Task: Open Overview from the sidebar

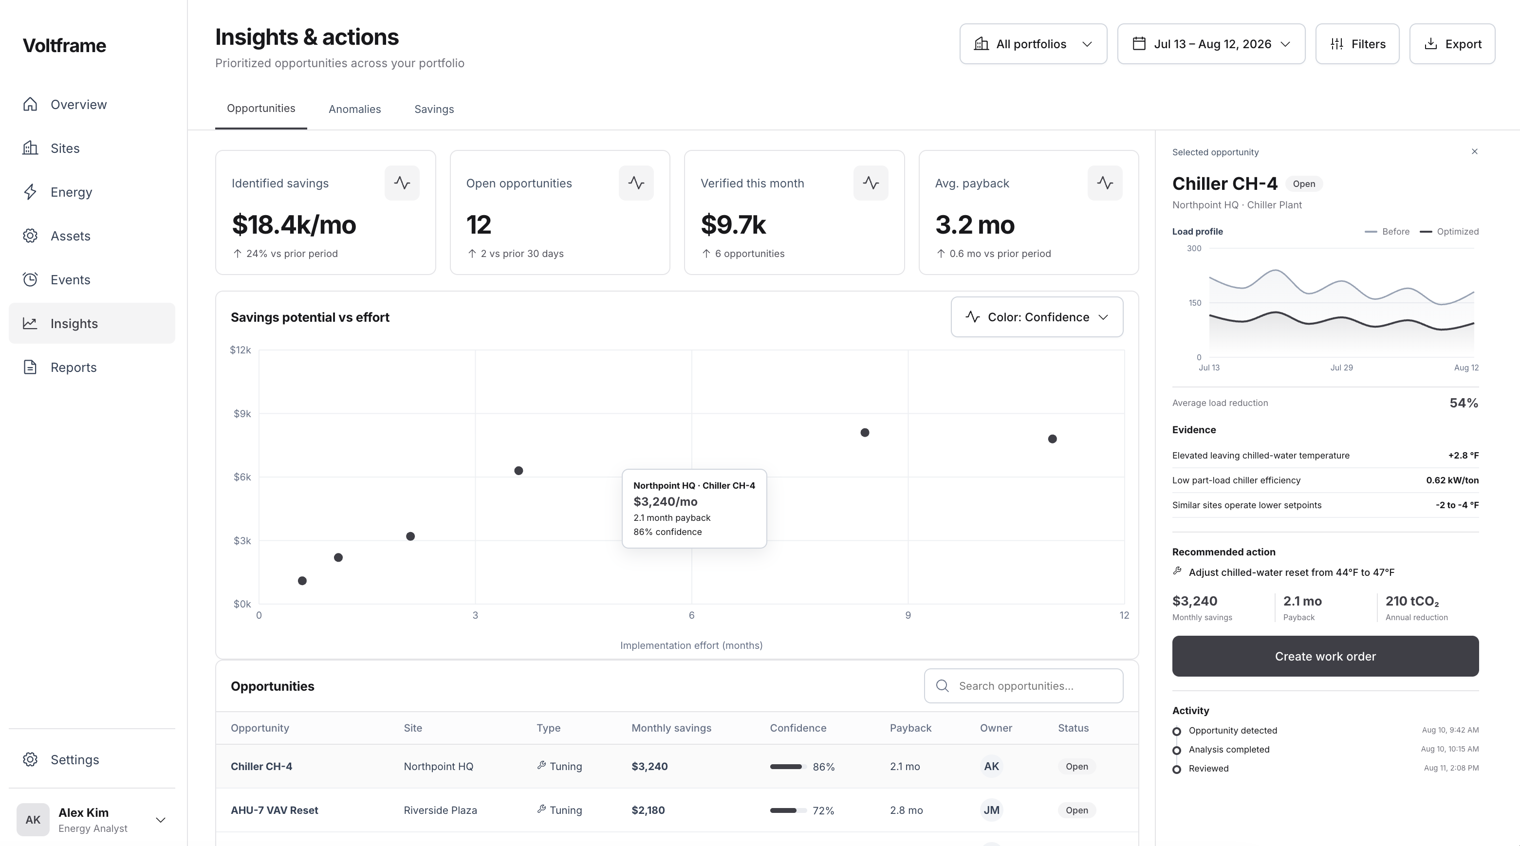Action: coord(92,105)
